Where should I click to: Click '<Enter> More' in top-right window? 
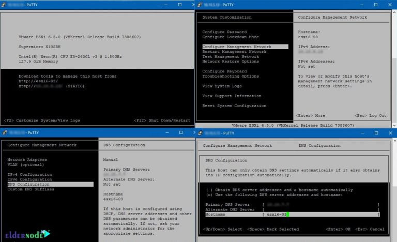coord(310,115)
